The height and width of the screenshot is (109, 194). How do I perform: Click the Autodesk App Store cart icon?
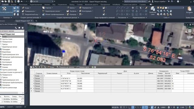169,1
